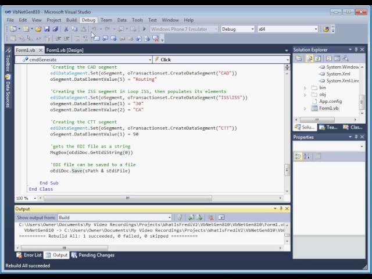Screen dimensions: 372x279
Task: Expand the Form1.vb tree node
Action: [305, 109]
